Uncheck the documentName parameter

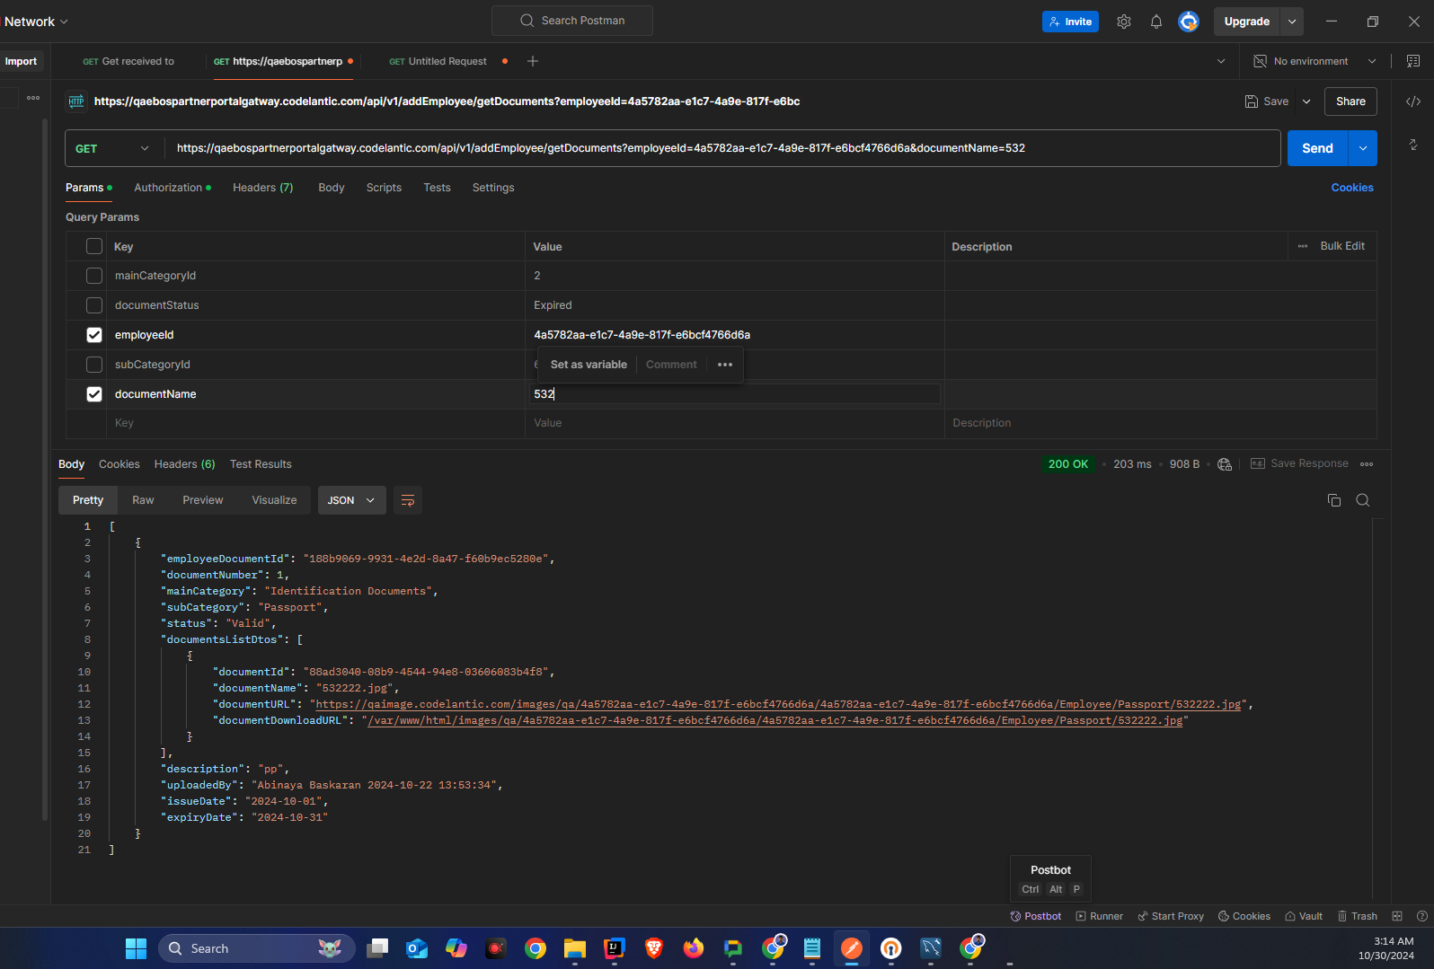click(94, 394)
